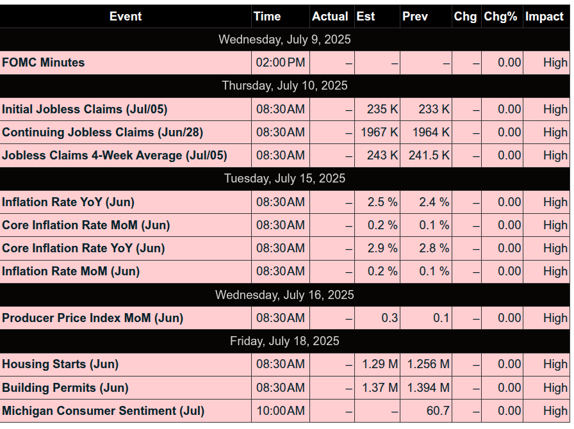Click the Thursday, July 10, 2025 date header

point(284,86)
